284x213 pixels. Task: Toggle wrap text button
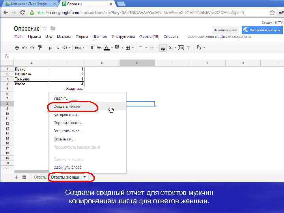click(x=163, y=48)
